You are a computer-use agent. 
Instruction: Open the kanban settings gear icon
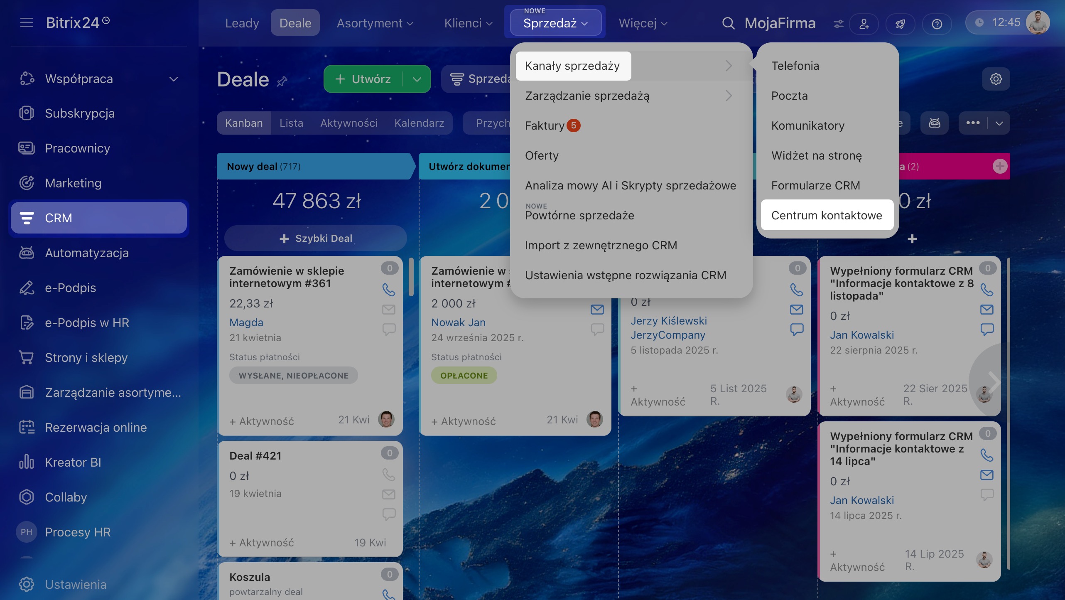tap(996, 79)
